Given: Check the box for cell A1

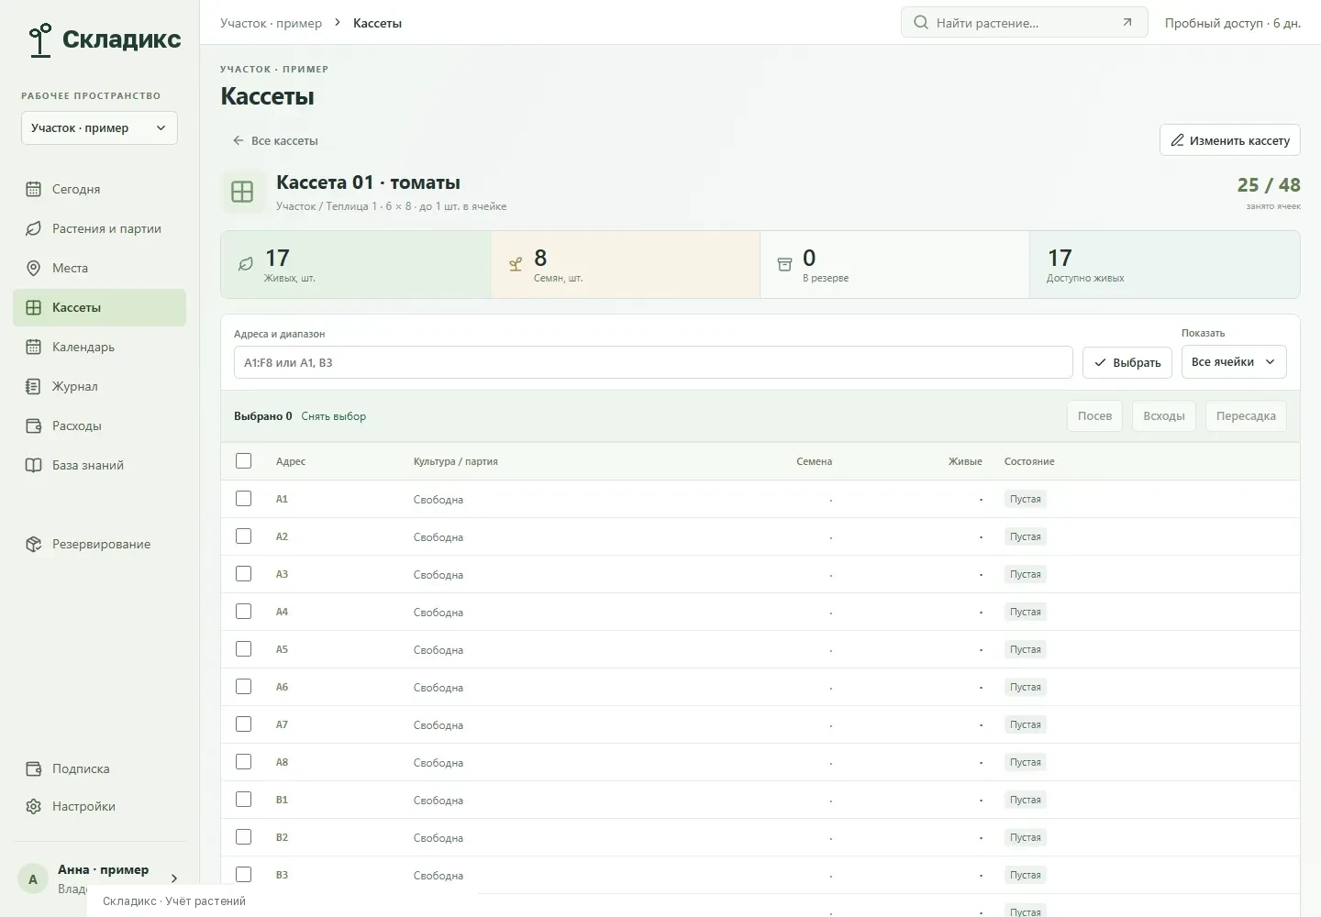Looking at the screenshot, I should (243, 499).
